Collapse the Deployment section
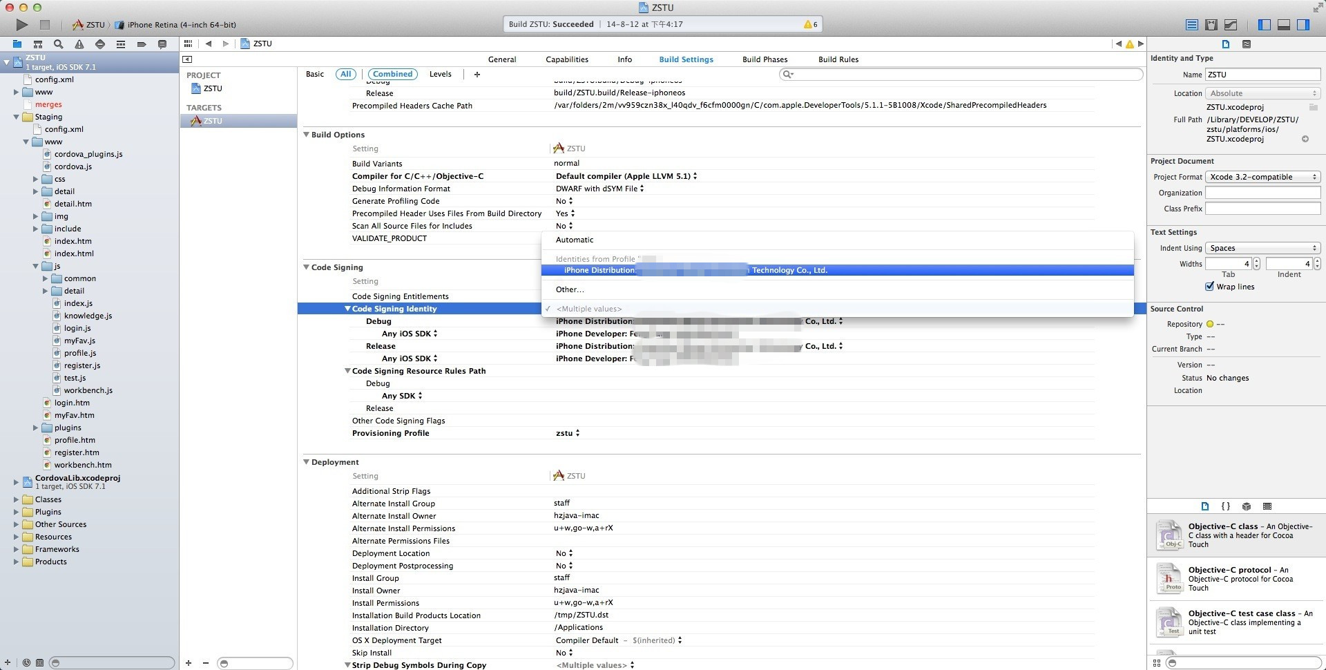The height and width of the screenshot is (670, 1326). pyautogui.click(x=307, y=462)
